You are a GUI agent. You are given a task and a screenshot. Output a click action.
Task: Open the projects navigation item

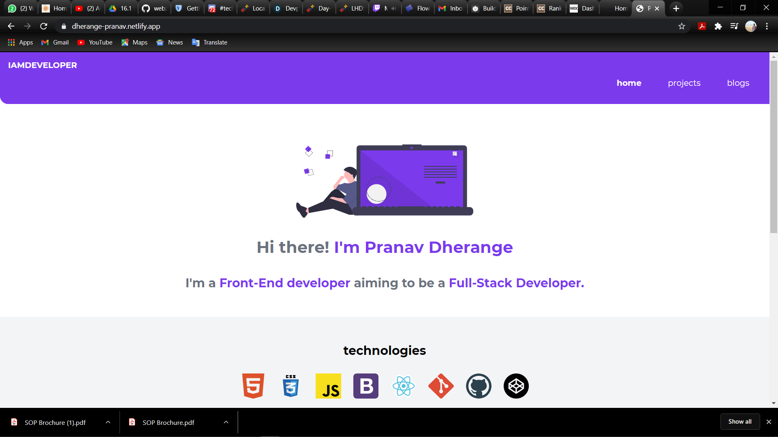684,83
